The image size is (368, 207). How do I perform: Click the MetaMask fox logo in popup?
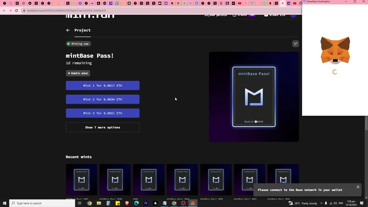(x=335, y=50)
